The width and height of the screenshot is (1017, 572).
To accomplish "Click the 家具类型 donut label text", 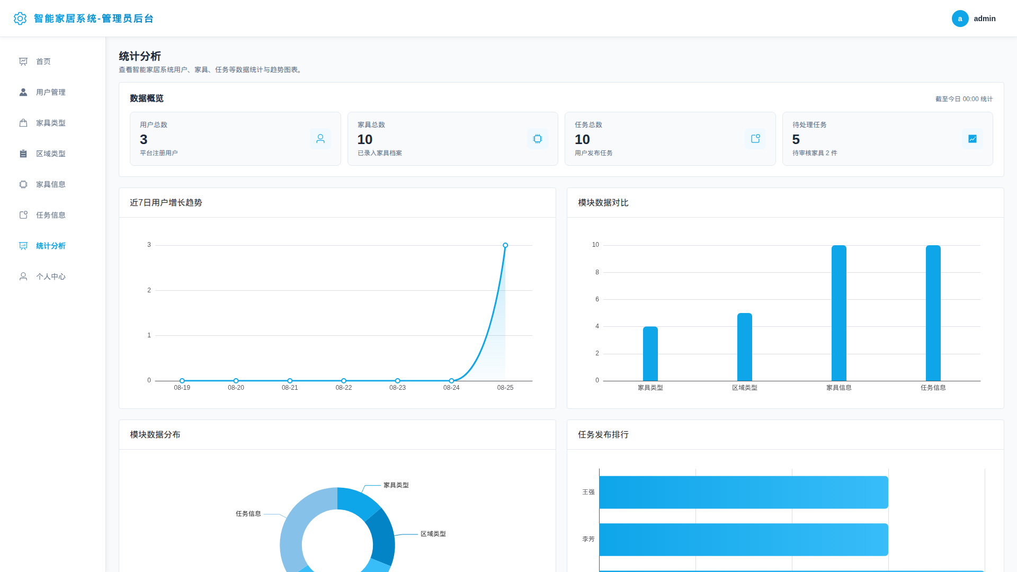I will pos(396,485).
